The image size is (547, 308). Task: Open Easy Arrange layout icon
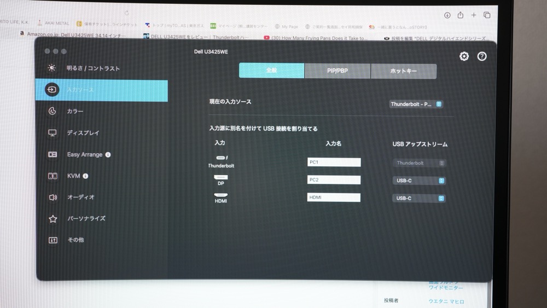(x=53, y=155)
